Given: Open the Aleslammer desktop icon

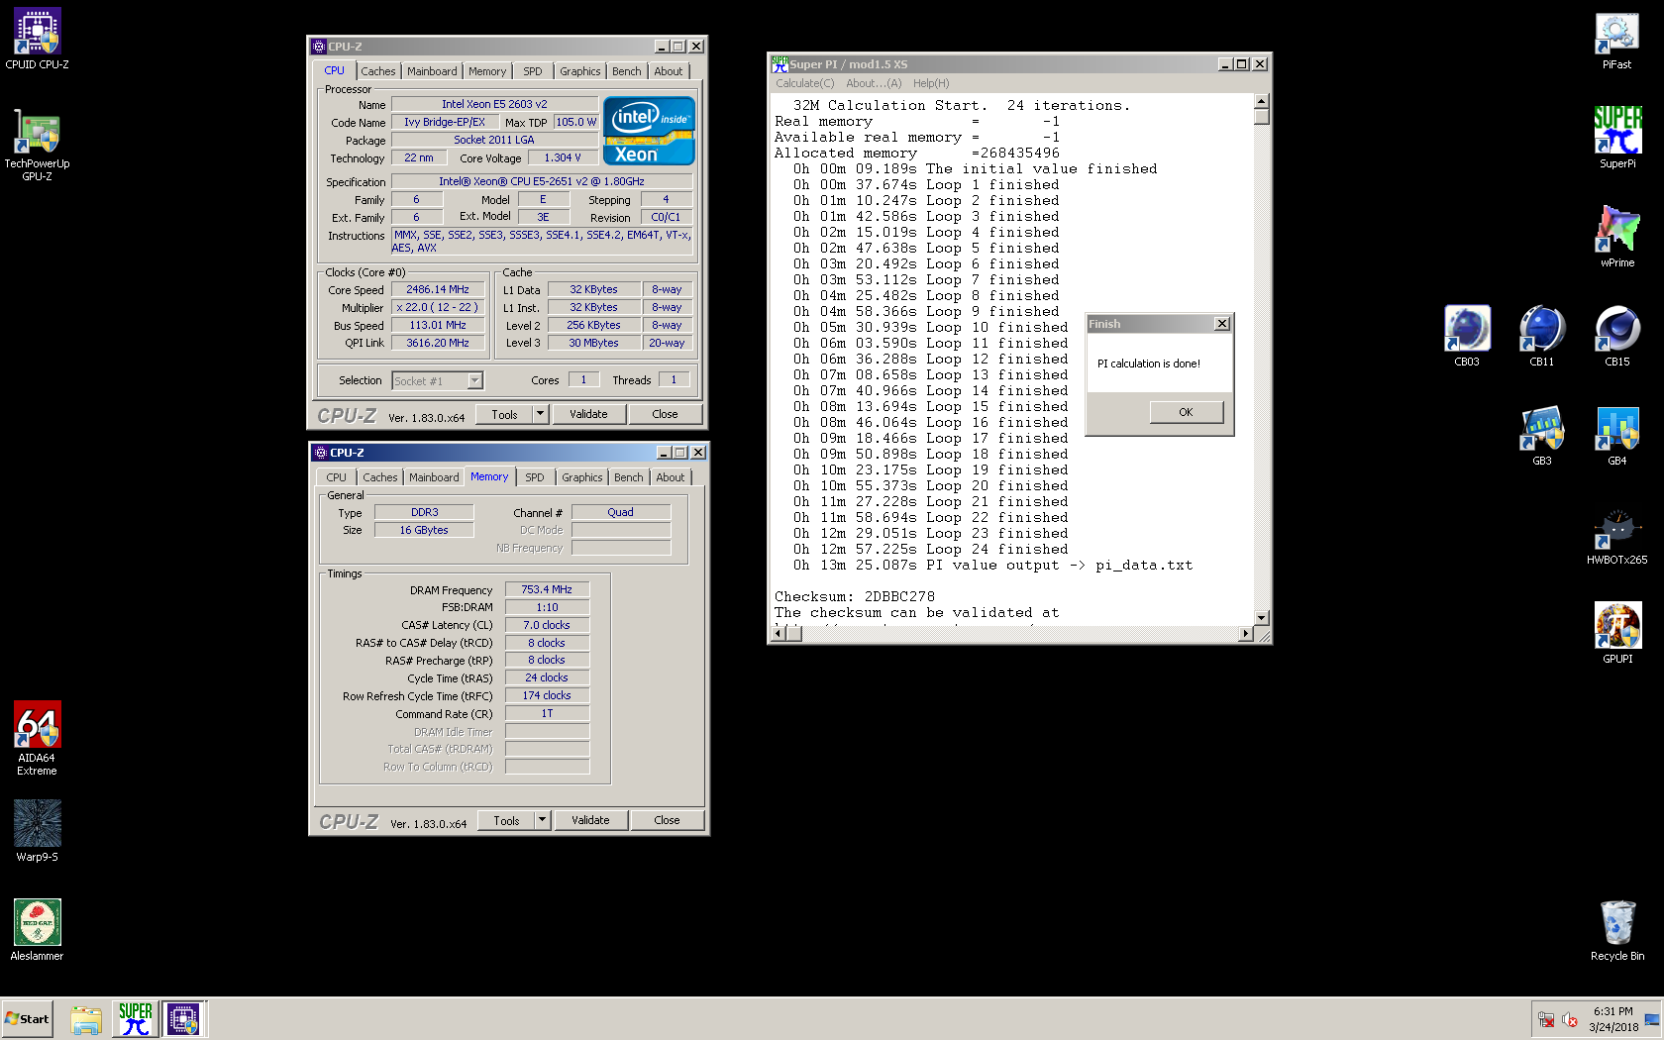Looking at the screenshot, I should coord(37,930).
